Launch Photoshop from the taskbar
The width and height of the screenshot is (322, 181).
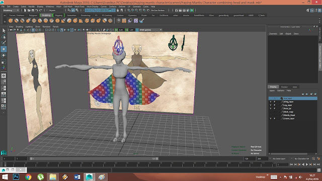16,176
